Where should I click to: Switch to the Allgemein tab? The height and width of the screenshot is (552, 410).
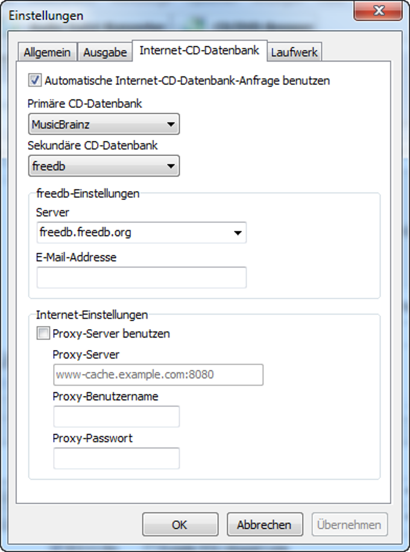pyautogui.click(x=47, y=52)
